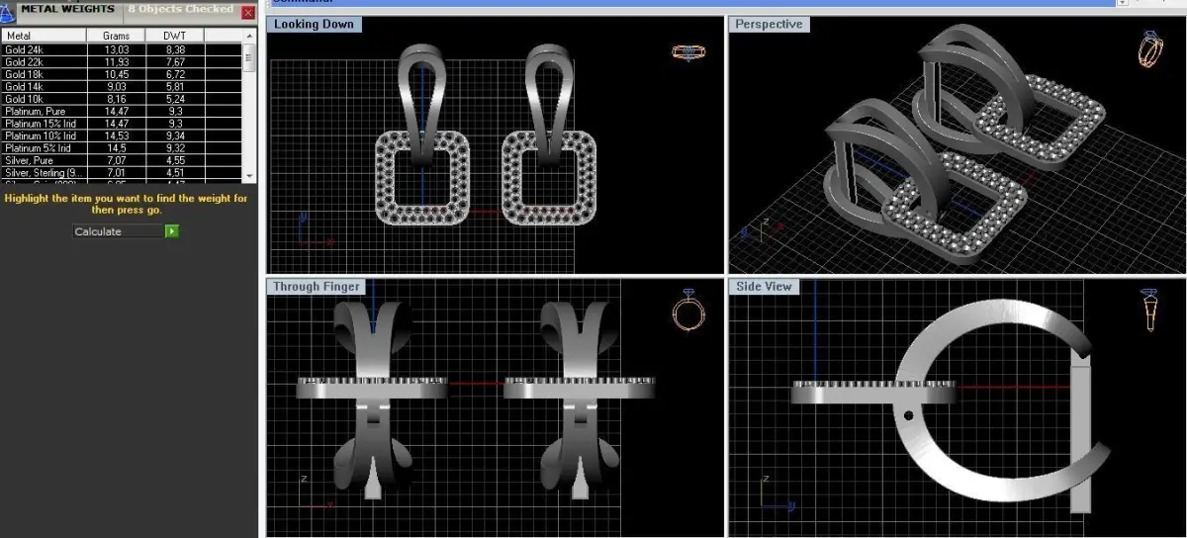Click the 4,51 DWT value for Silver, Sterling
Image resolution: width=1187 pixels, height=538 pixels.
point(176,173)
